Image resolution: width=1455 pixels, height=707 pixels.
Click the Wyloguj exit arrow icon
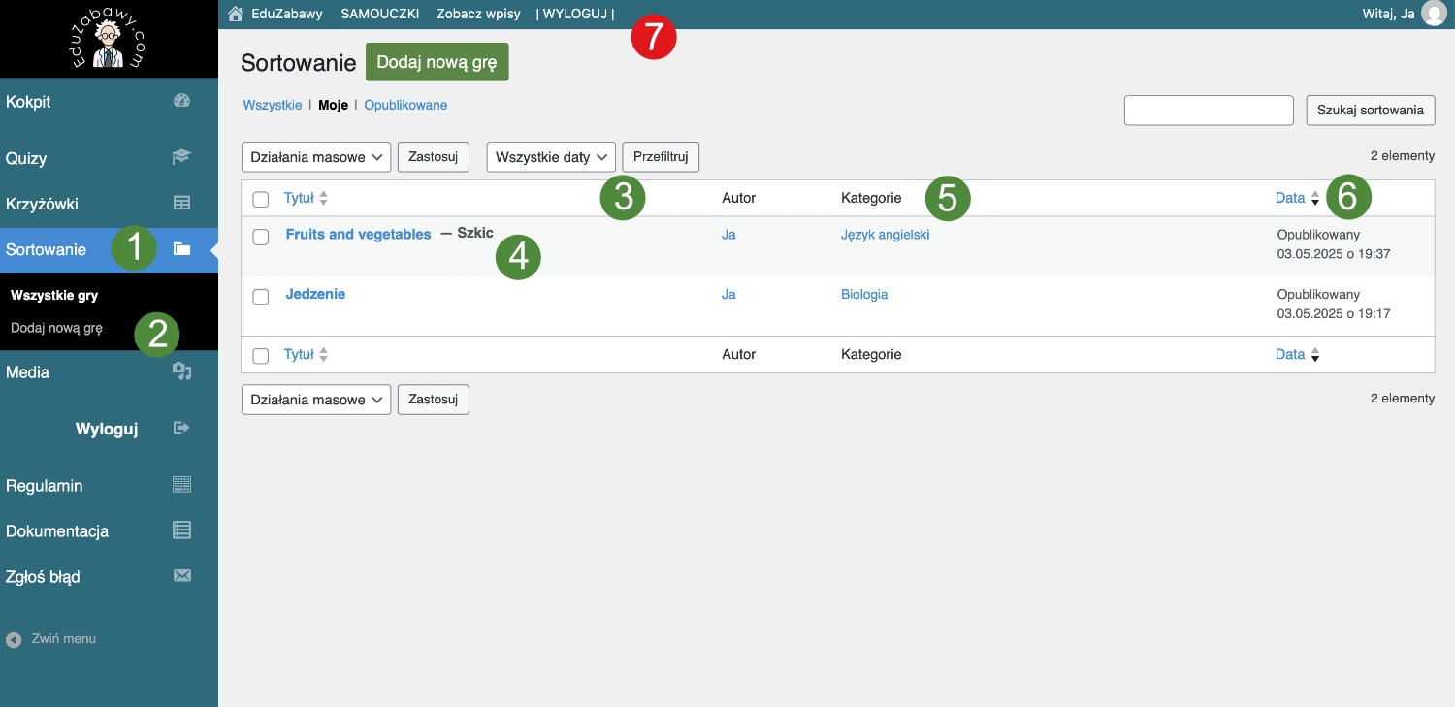click(x=181, y=428)
